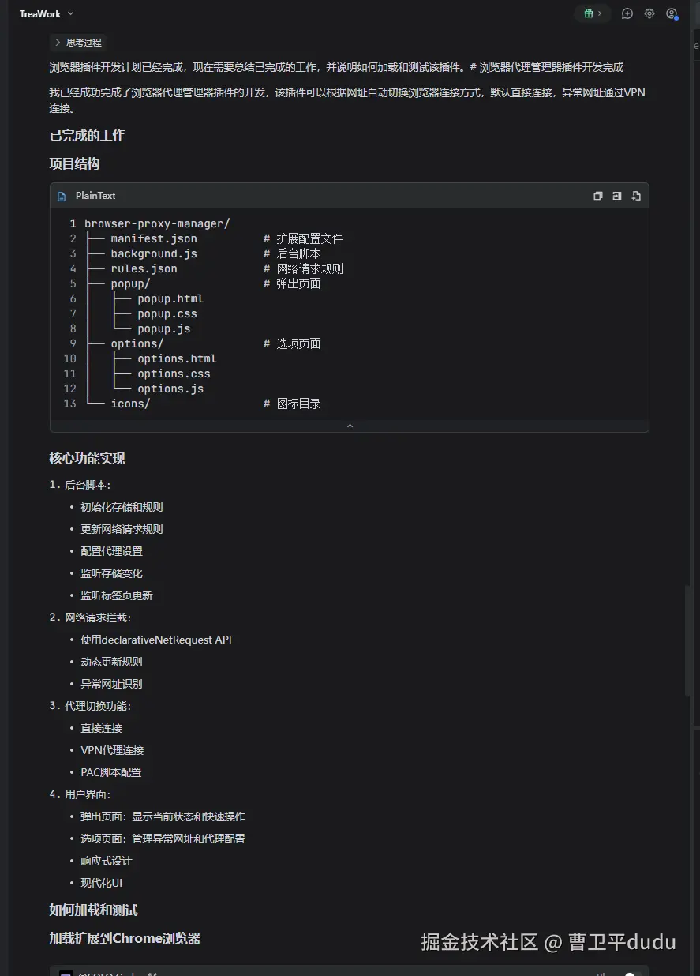Click the PlainText file icon
The height and width of the screenshot is (976, 700).
click(x=62, y=196)
